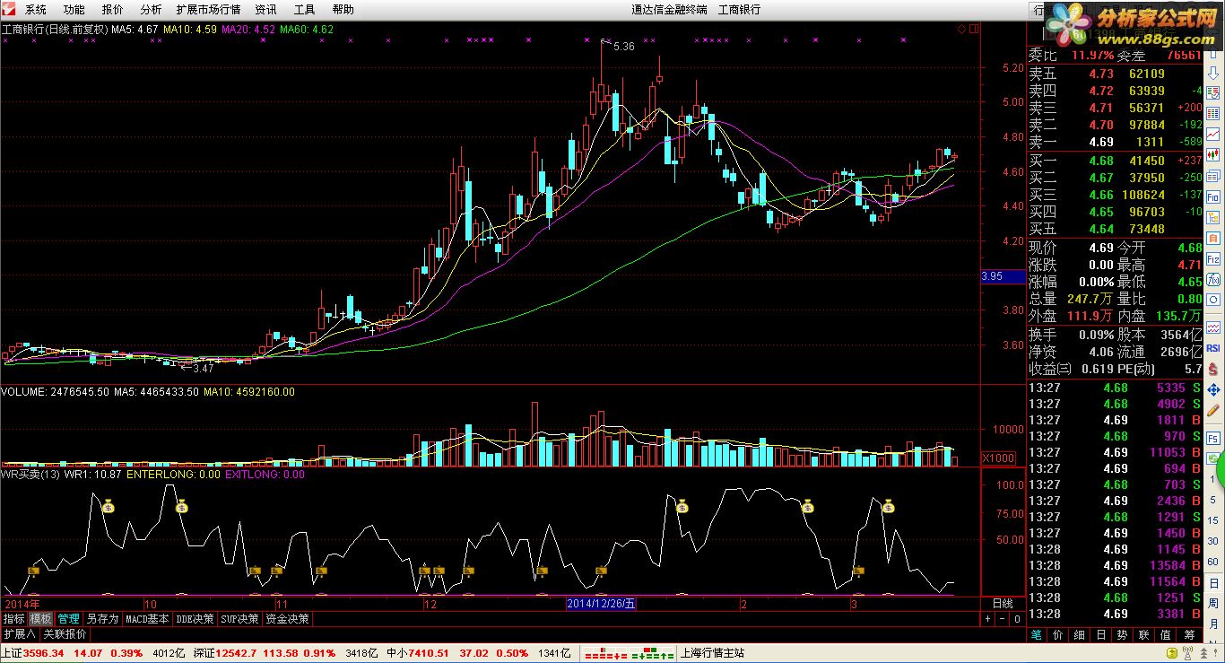Open the 扩展市场行情 menu
Screen dimensions: 1225x663
[x=208, y=9]
